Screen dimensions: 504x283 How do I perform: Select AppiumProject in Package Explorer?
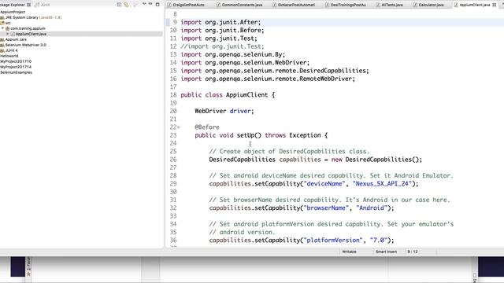tap(13, 12)
